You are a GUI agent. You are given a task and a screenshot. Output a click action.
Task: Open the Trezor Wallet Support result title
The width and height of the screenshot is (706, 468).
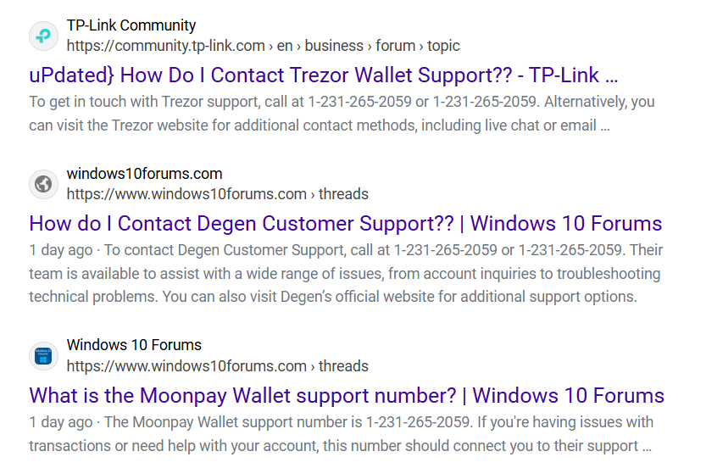(323, 75)
